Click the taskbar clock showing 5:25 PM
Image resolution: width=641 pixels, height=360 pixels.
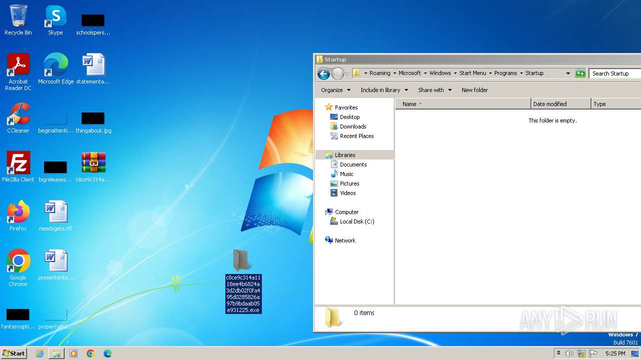pos(615,353)
